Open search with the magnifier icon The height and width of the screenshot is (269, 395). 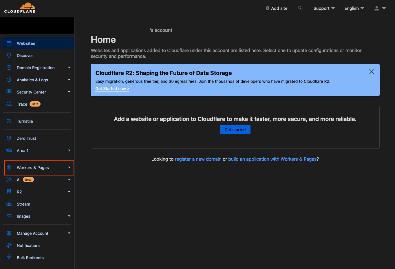pyautogui.click(x=300, y=8)
